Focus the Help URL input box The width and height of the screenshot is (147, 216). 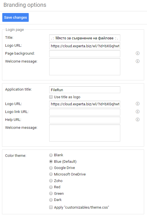click(x=85, y=120)
